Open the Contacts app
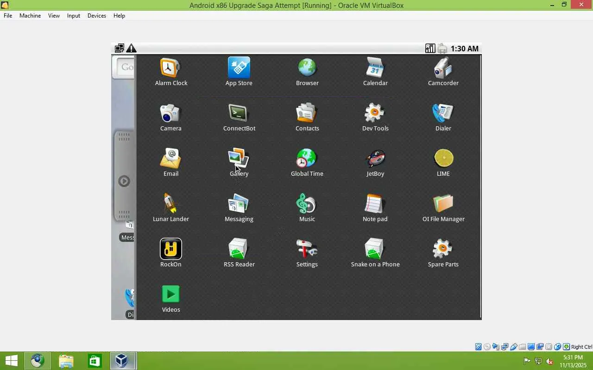Viewport: 593px width, 370px height. (307, 117)
